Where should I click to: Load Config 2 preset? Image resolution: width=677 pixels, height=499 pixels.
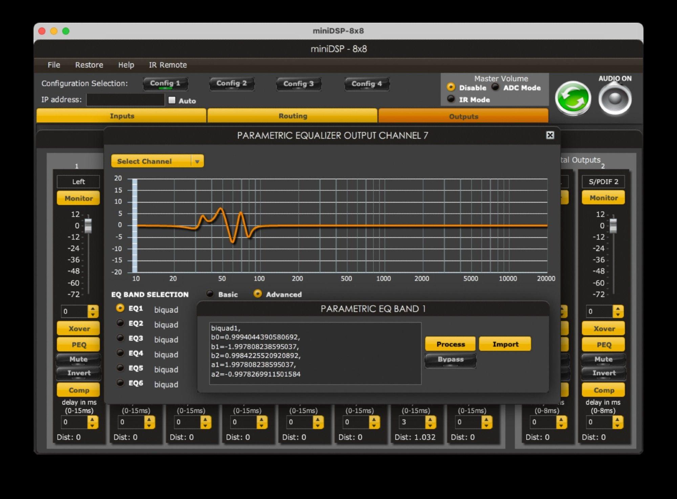(232, 84)
